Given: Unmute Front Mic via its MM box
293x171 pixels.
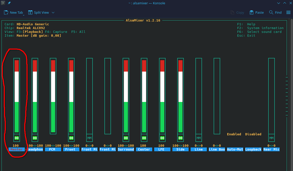Looking at the screenshot, I should tap(89, 138).
